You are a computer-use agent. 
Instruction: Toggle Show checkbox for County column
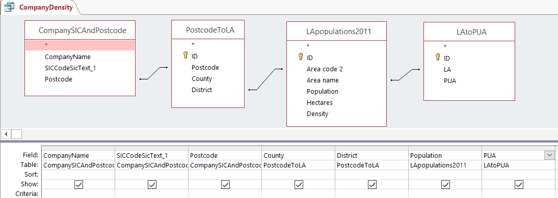(299, 184)
